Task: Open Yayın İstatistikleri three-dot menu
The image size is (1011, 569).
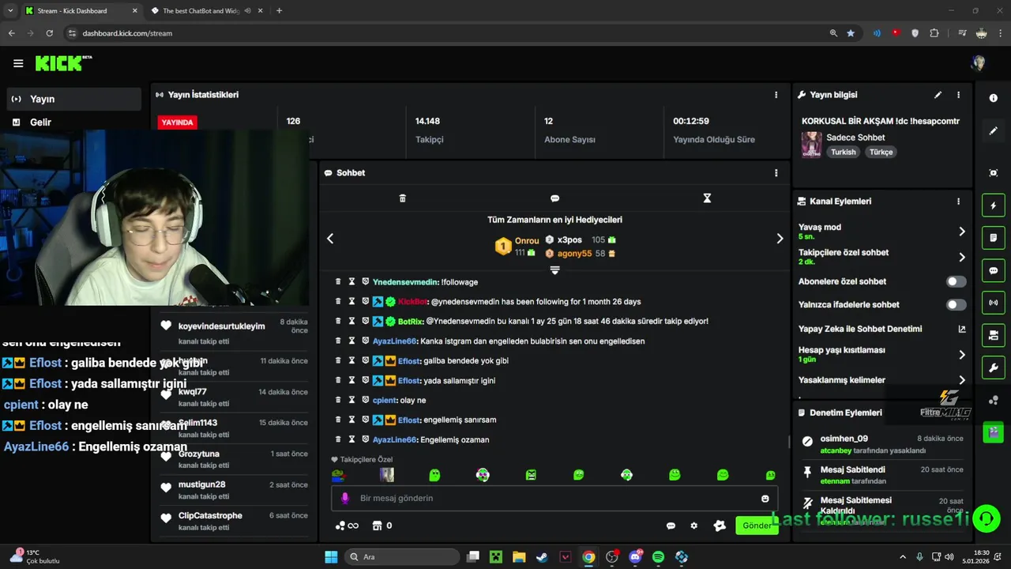Action: pyautogui.click(x=776, y=95)
